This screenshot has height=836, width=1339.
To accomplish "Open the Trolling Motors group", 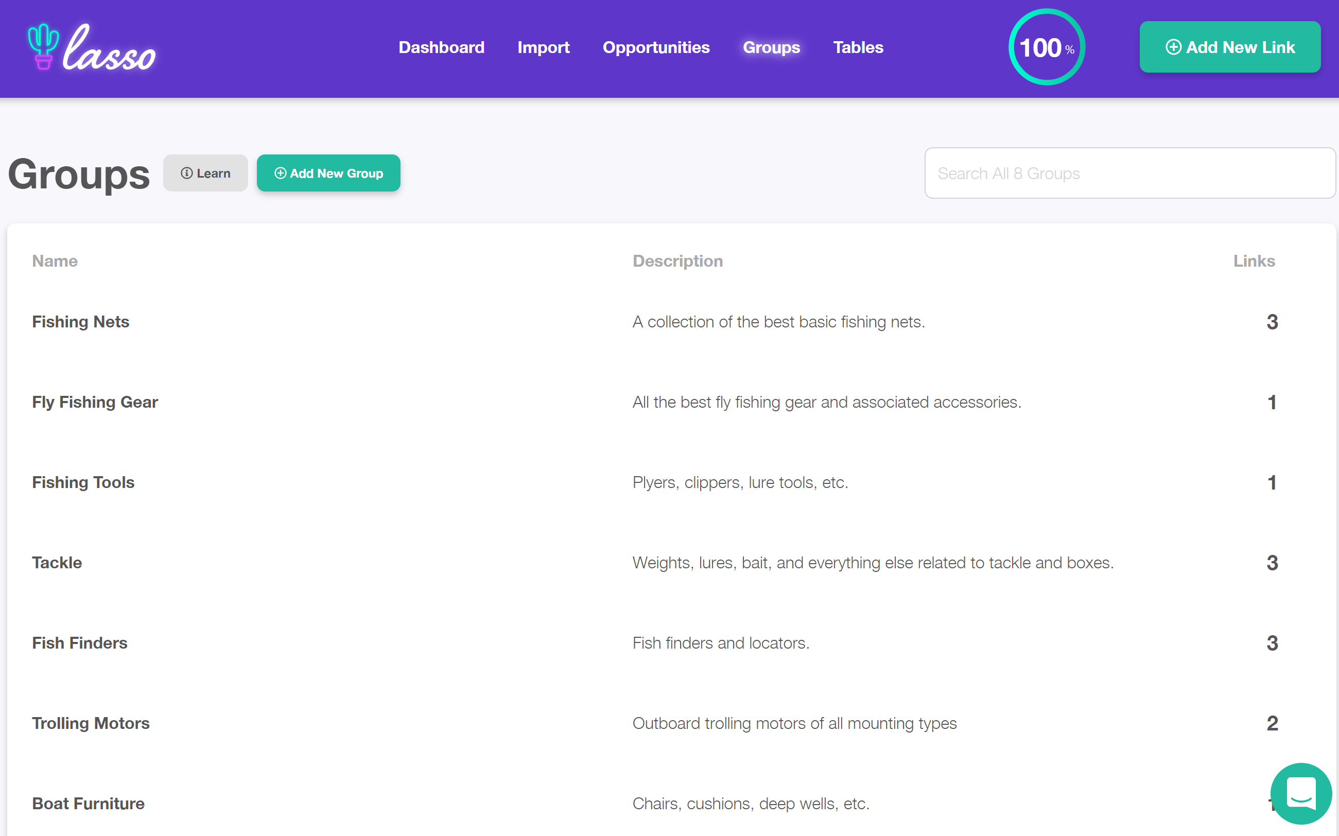I will tap(91, 723).
